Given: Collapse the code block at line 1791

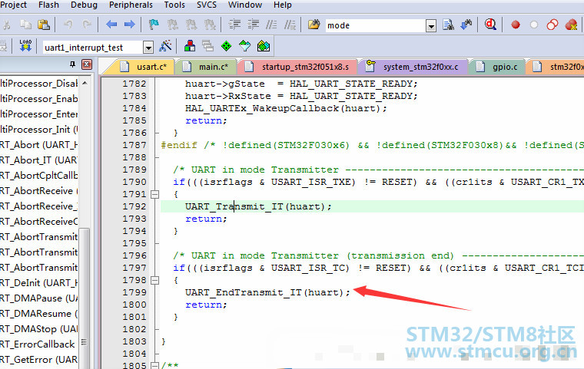Looking at the screenshot, I should (154, 194).
